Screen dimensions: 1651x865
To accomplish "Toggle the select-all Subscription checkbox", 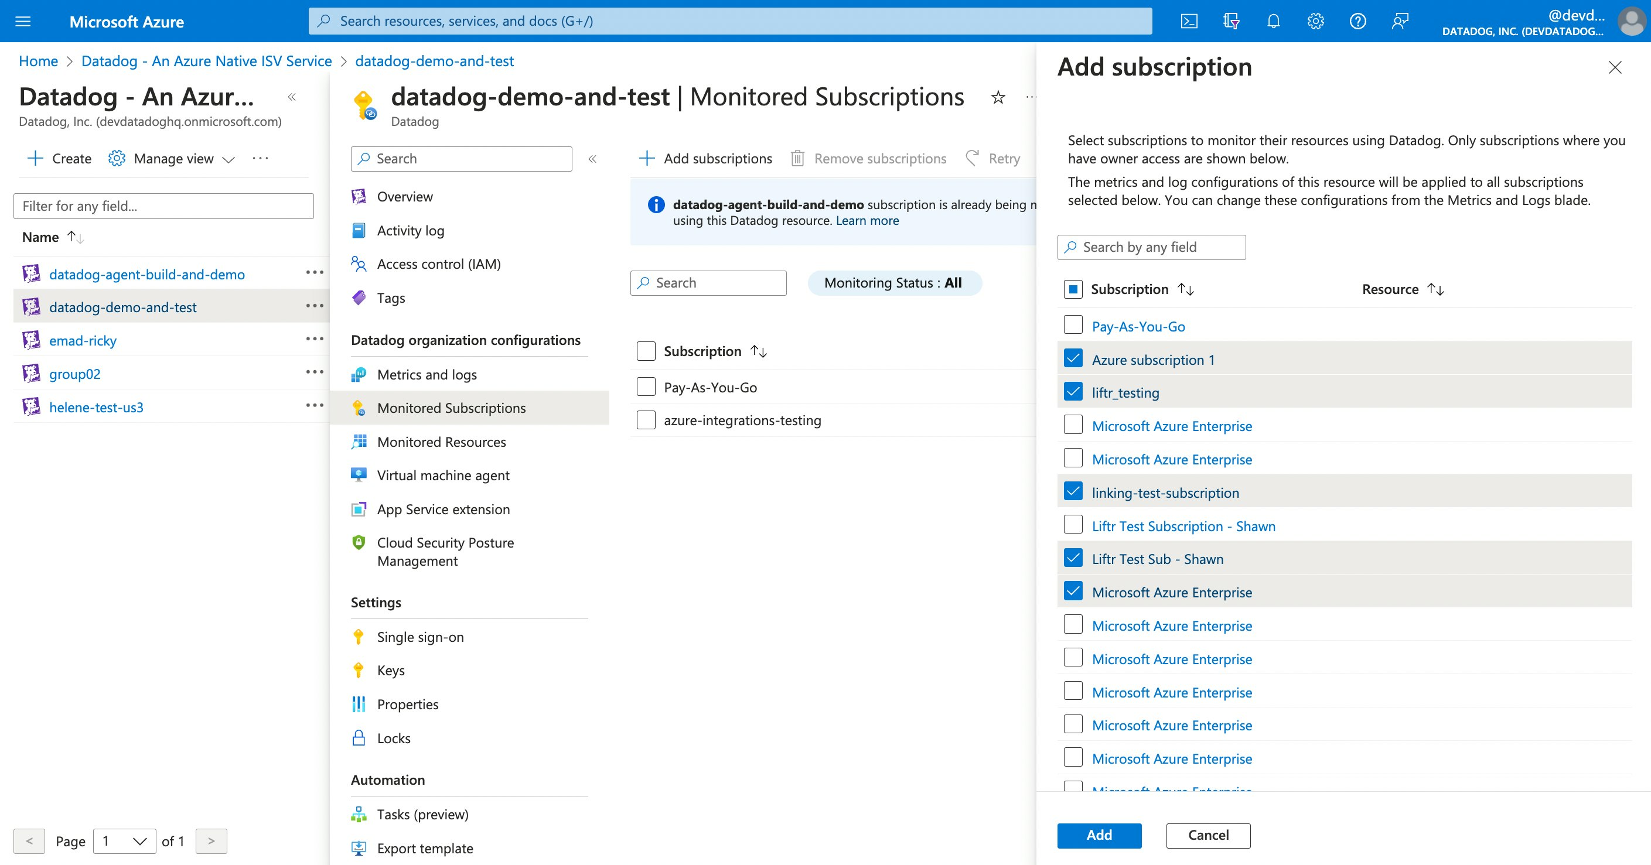I will [x=1072, y=289].
